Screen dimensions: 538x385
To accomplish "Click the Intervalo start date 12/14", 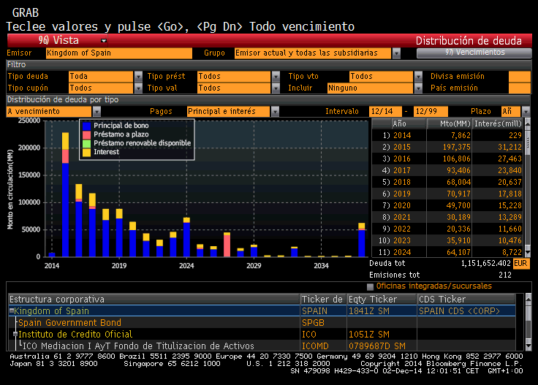I will tap(385, 112).
